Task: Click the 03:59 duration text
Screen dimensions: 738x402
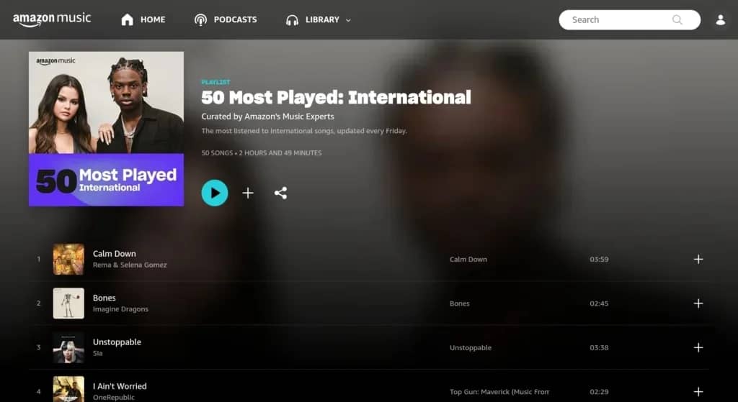Action: click(599, 259)
